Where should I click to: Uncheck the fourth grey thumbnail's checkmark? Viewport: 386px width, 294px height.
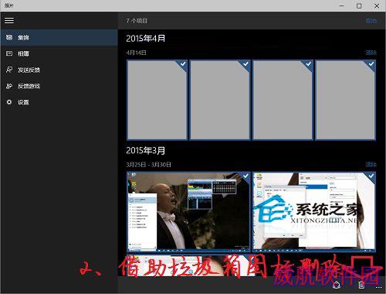[x=371, y=63]
